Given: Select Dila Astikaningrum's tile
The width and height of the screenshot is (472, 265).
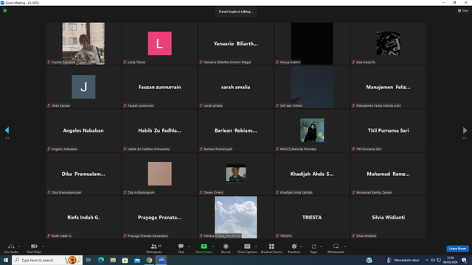Looking at the screenshot, I should pos(159,174).
